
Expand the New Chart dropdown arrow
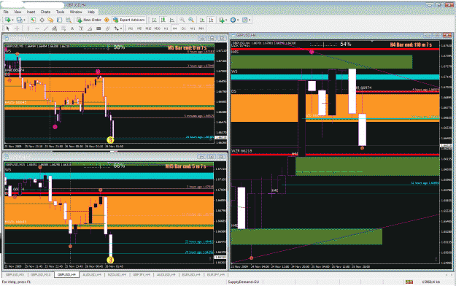coord(12,20)
